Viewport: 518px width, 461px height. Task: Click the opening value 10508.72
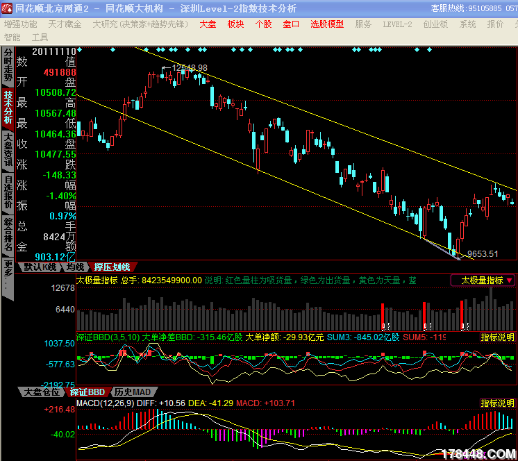(x=56, y=92)
